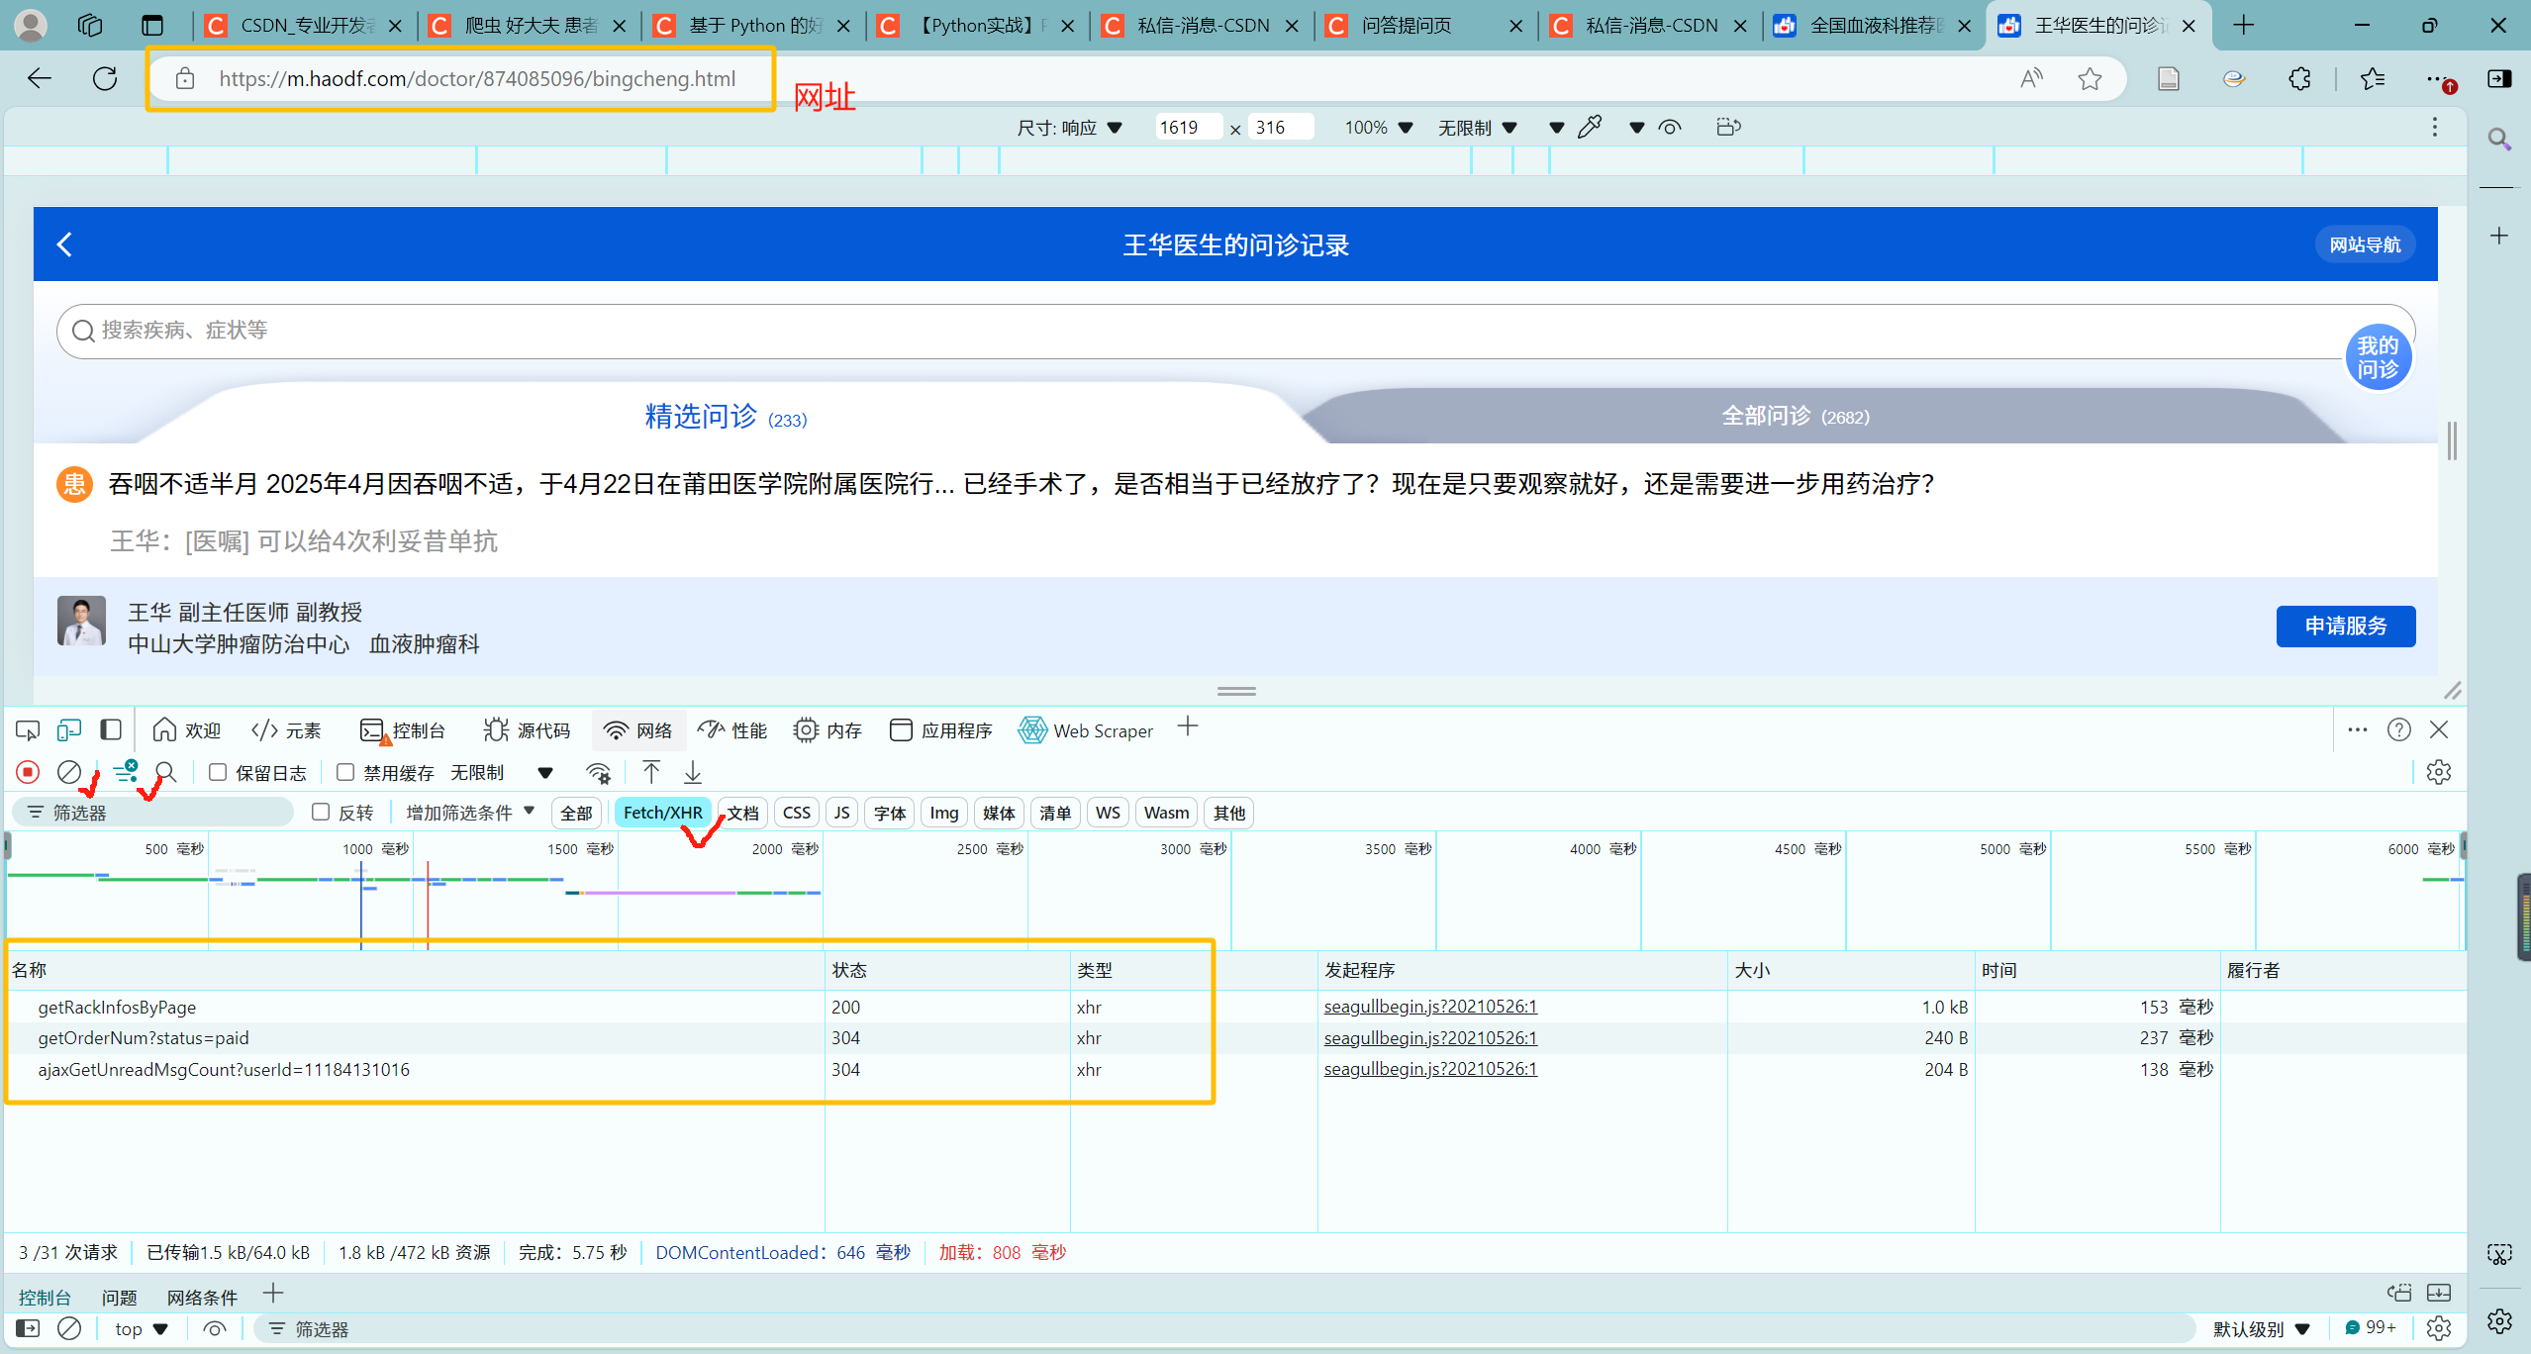This screenshot has height=1354, width=2531.
Task: Open the 网络条件 drawer tab
Action: point(202,1297)
